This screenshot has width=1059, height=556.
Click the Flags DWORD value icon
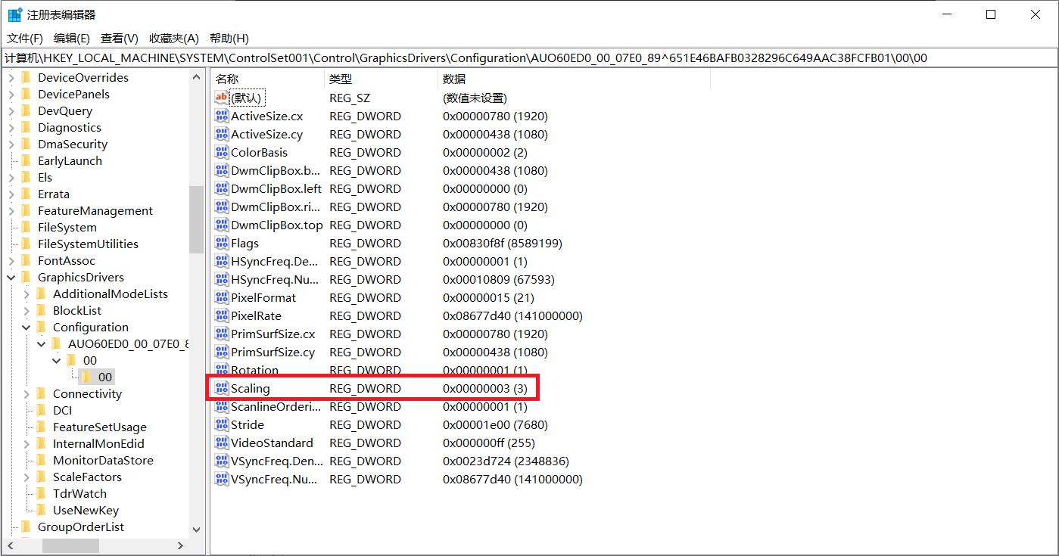[222, 243]
